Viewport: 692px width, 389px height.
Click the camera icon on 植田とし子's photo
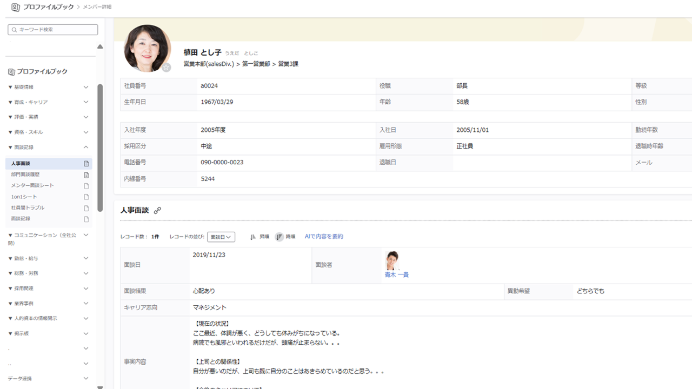(167, 68)
